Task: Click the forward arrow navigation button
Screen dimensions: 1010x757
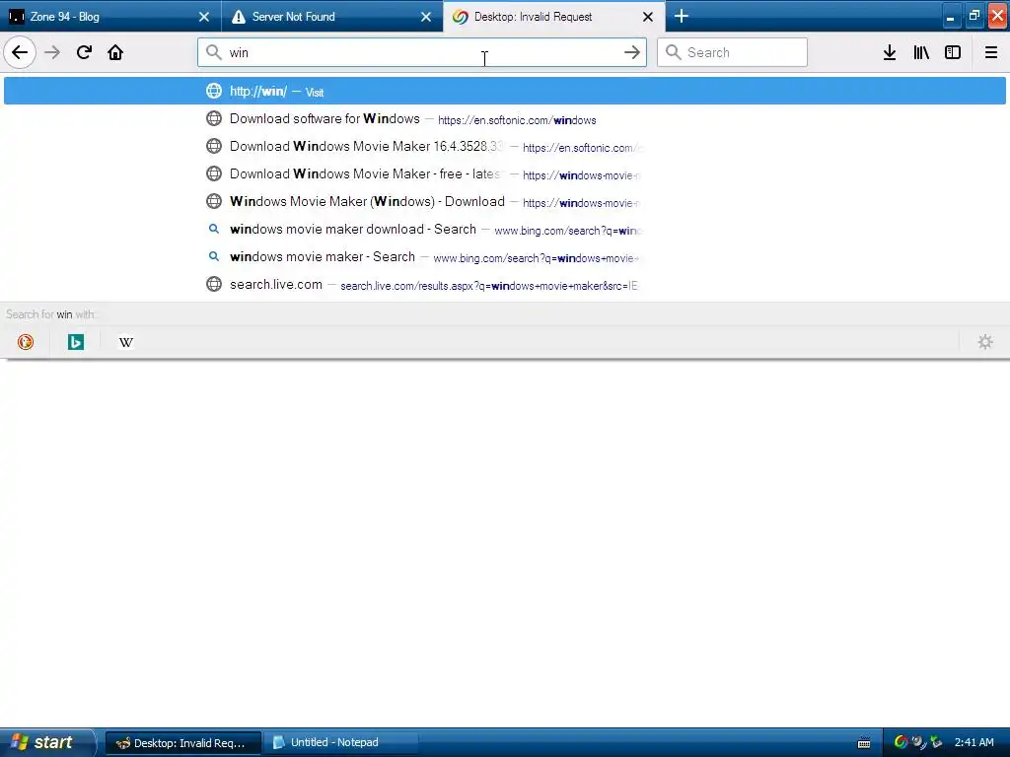Action: coord(52,53)
